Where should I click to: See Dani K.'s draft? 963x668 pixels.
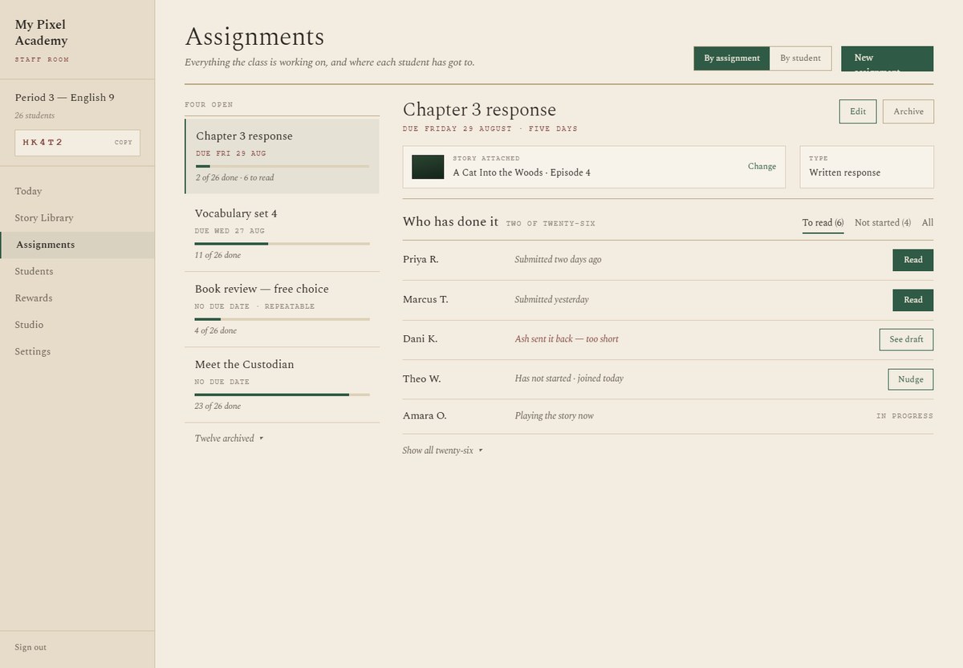point(906,339)
